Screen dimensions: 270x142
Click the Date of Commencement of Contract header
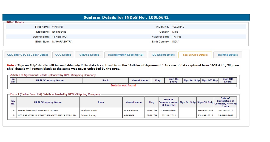tap(168, 102)
